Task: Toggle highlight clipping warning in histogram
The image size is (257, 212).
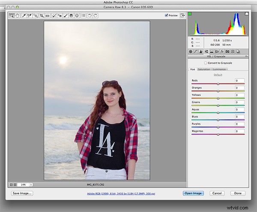Action: [247, 14]
